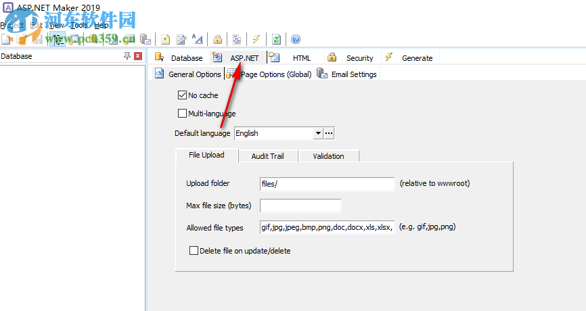This screenshot has width=586, height=311.
Task: Click the padlock security toolbar icon
Action: pyautogui.click(x=217, y=39)
